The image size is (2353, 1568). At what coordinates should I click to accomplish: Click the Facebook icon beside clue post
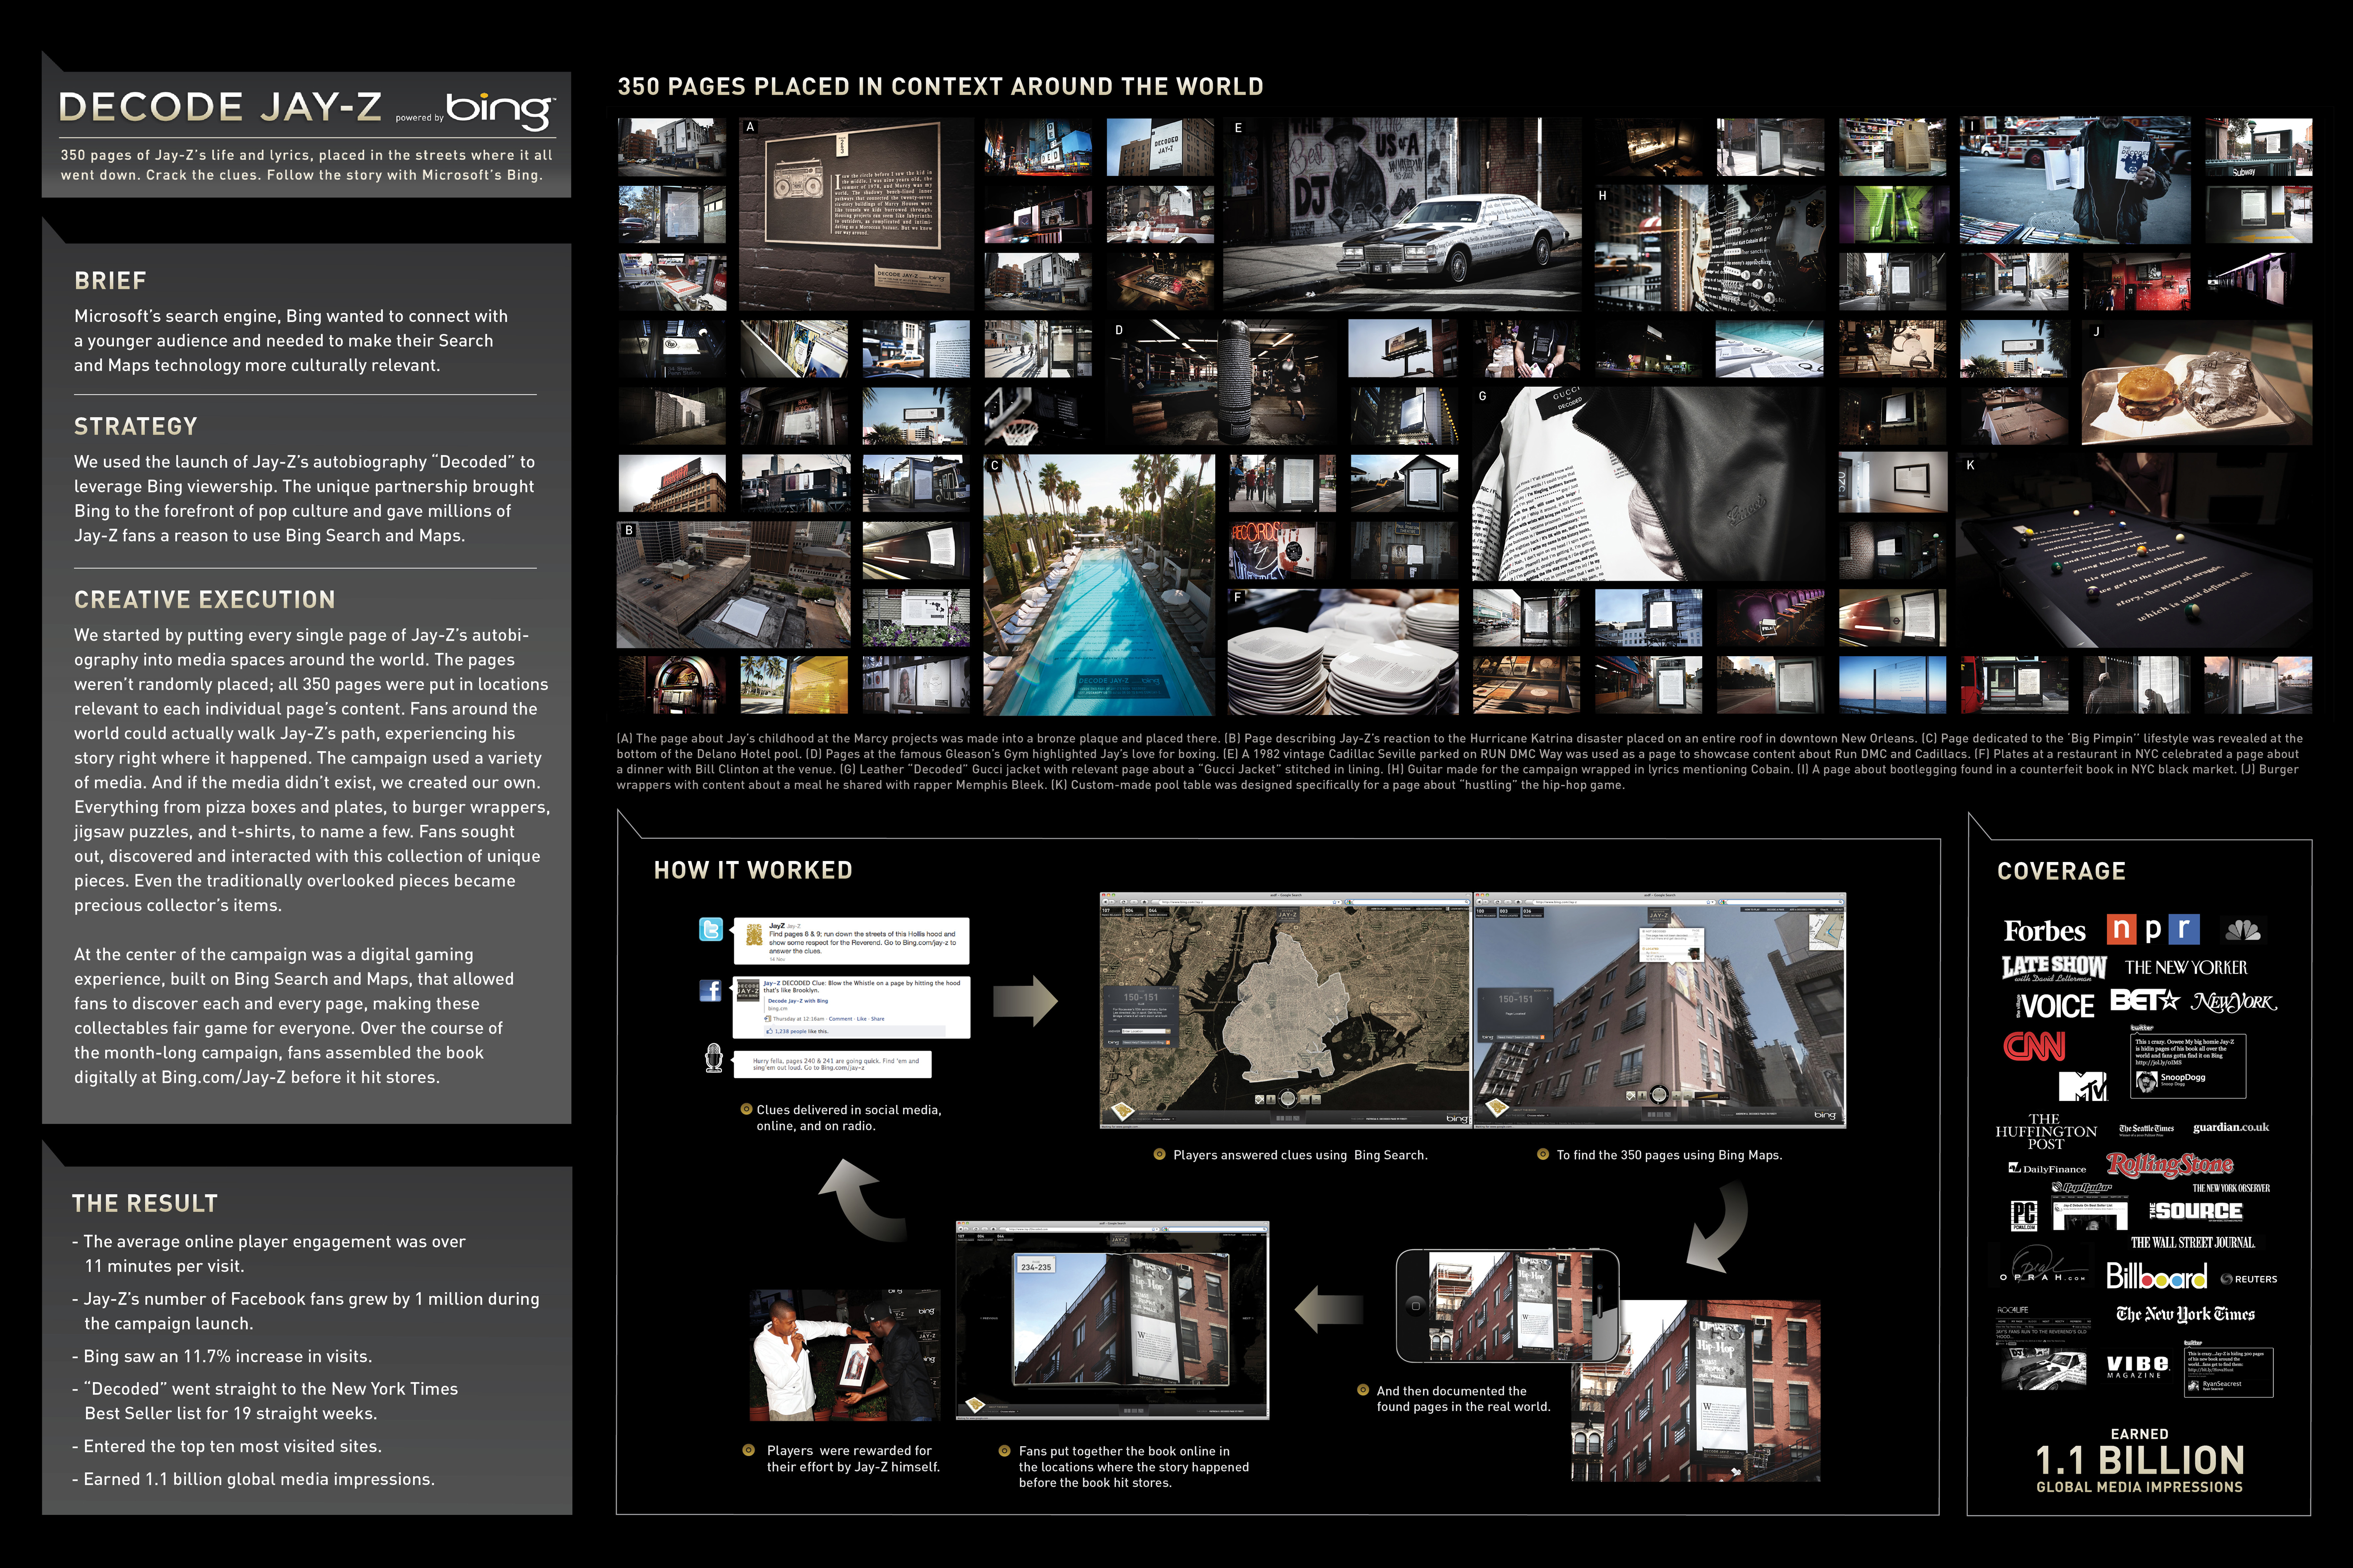pyautogui.click(x=711, y=990)
